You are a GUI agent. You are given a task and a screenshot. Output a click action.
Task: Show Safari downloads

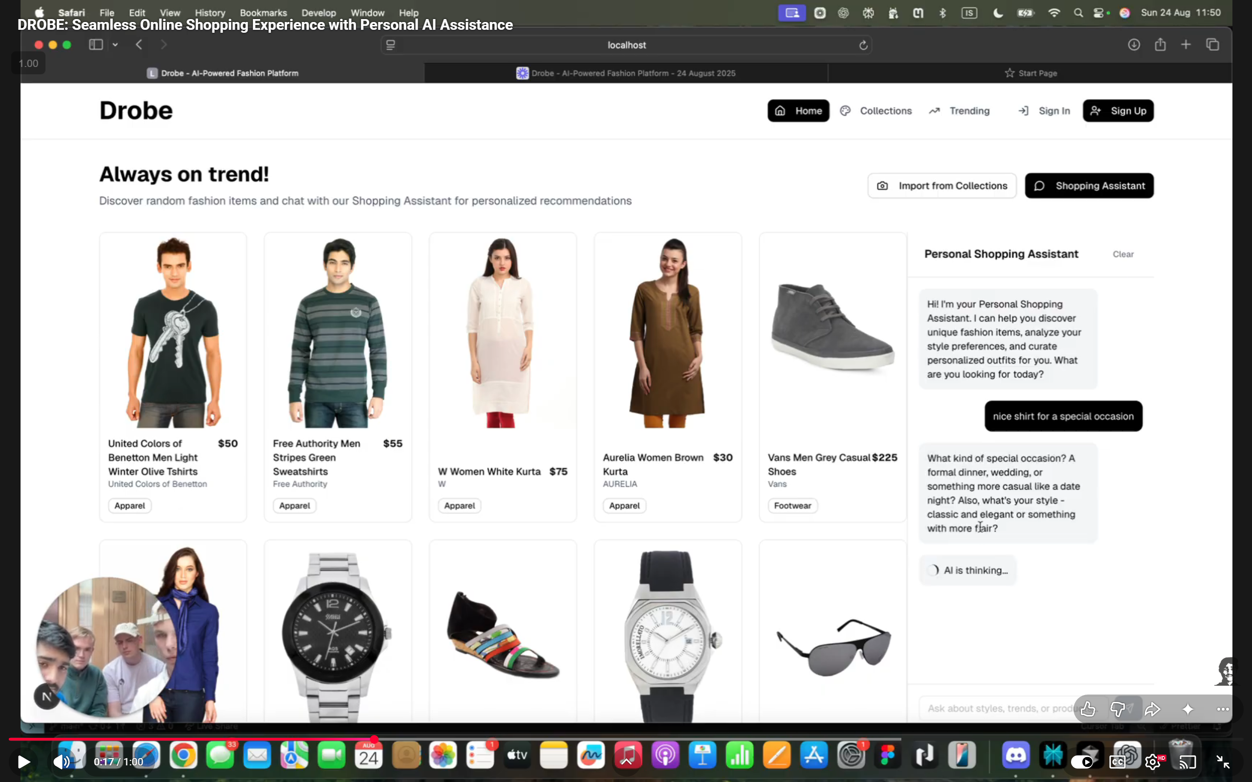(x=1134, y=45)
